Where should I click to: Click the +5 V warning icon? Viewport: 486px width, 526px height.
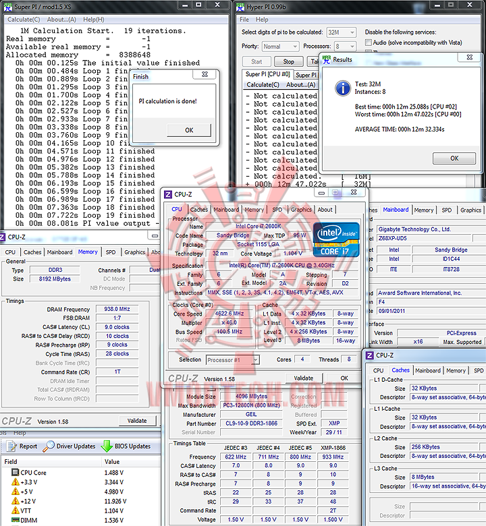(15, 492)
